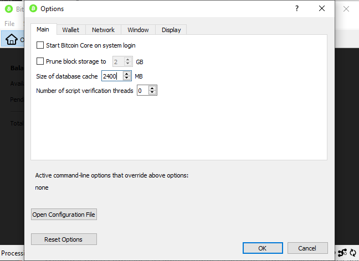Open the File menu in the main window
The image size is (359, 261).
(x=9, y=24)
